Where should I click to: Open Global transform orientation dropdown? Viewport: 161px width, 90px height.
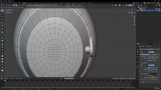point(61,5)
